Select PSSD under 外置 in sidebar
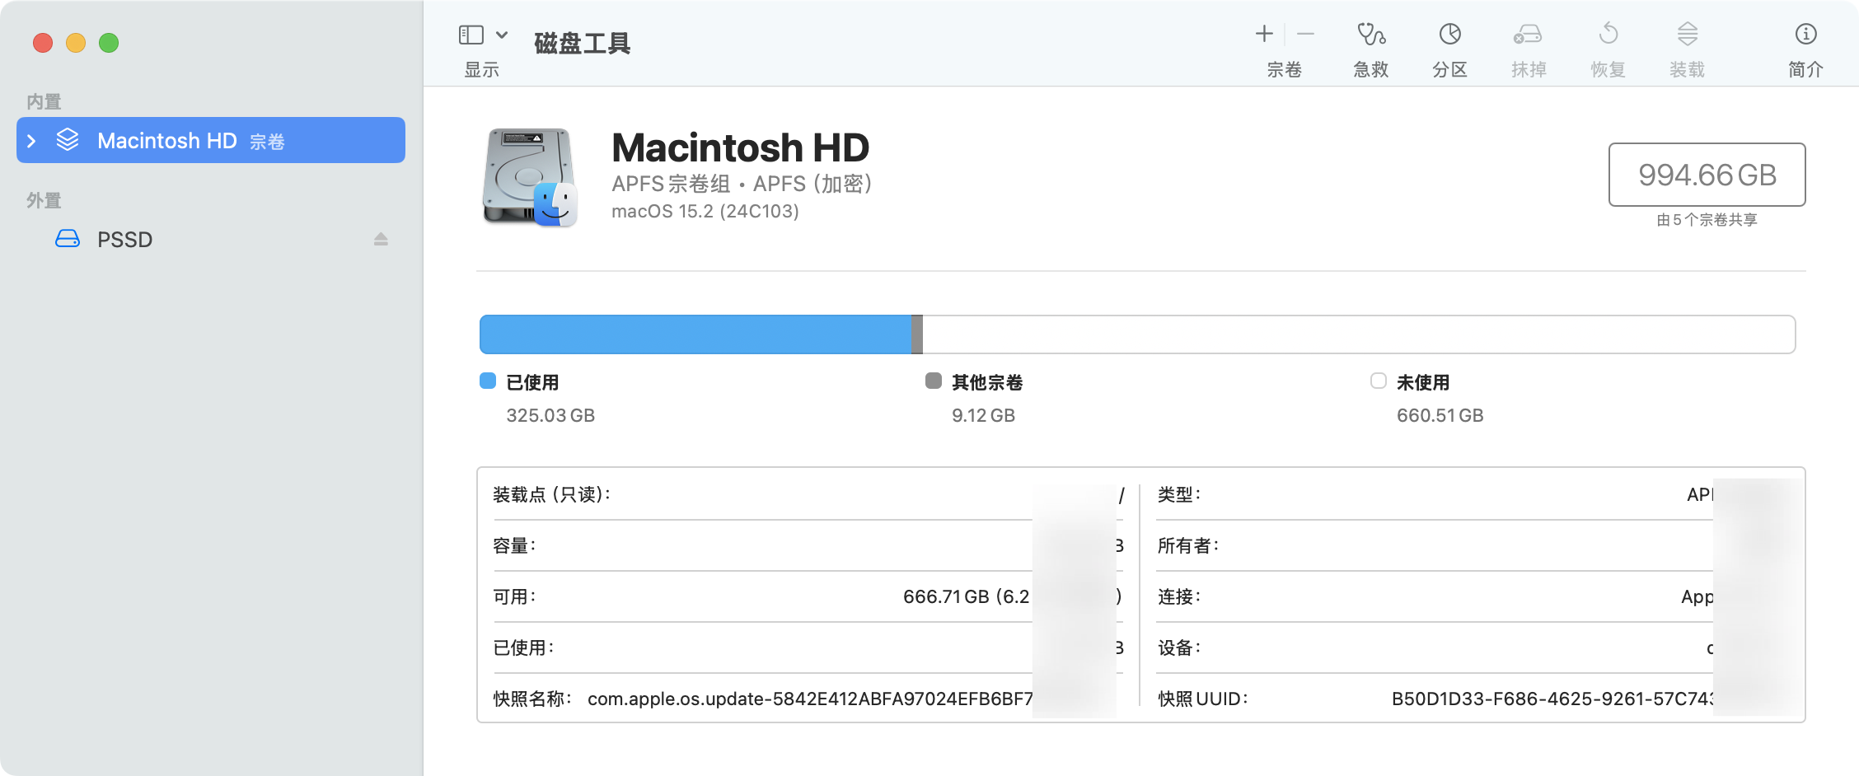 [124, 239]
